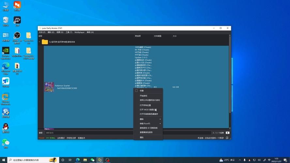The width and height of the screenshot is (290, 163).
Task: Toggle the 双线性过滤 filter status button
Action: (71, 138)
